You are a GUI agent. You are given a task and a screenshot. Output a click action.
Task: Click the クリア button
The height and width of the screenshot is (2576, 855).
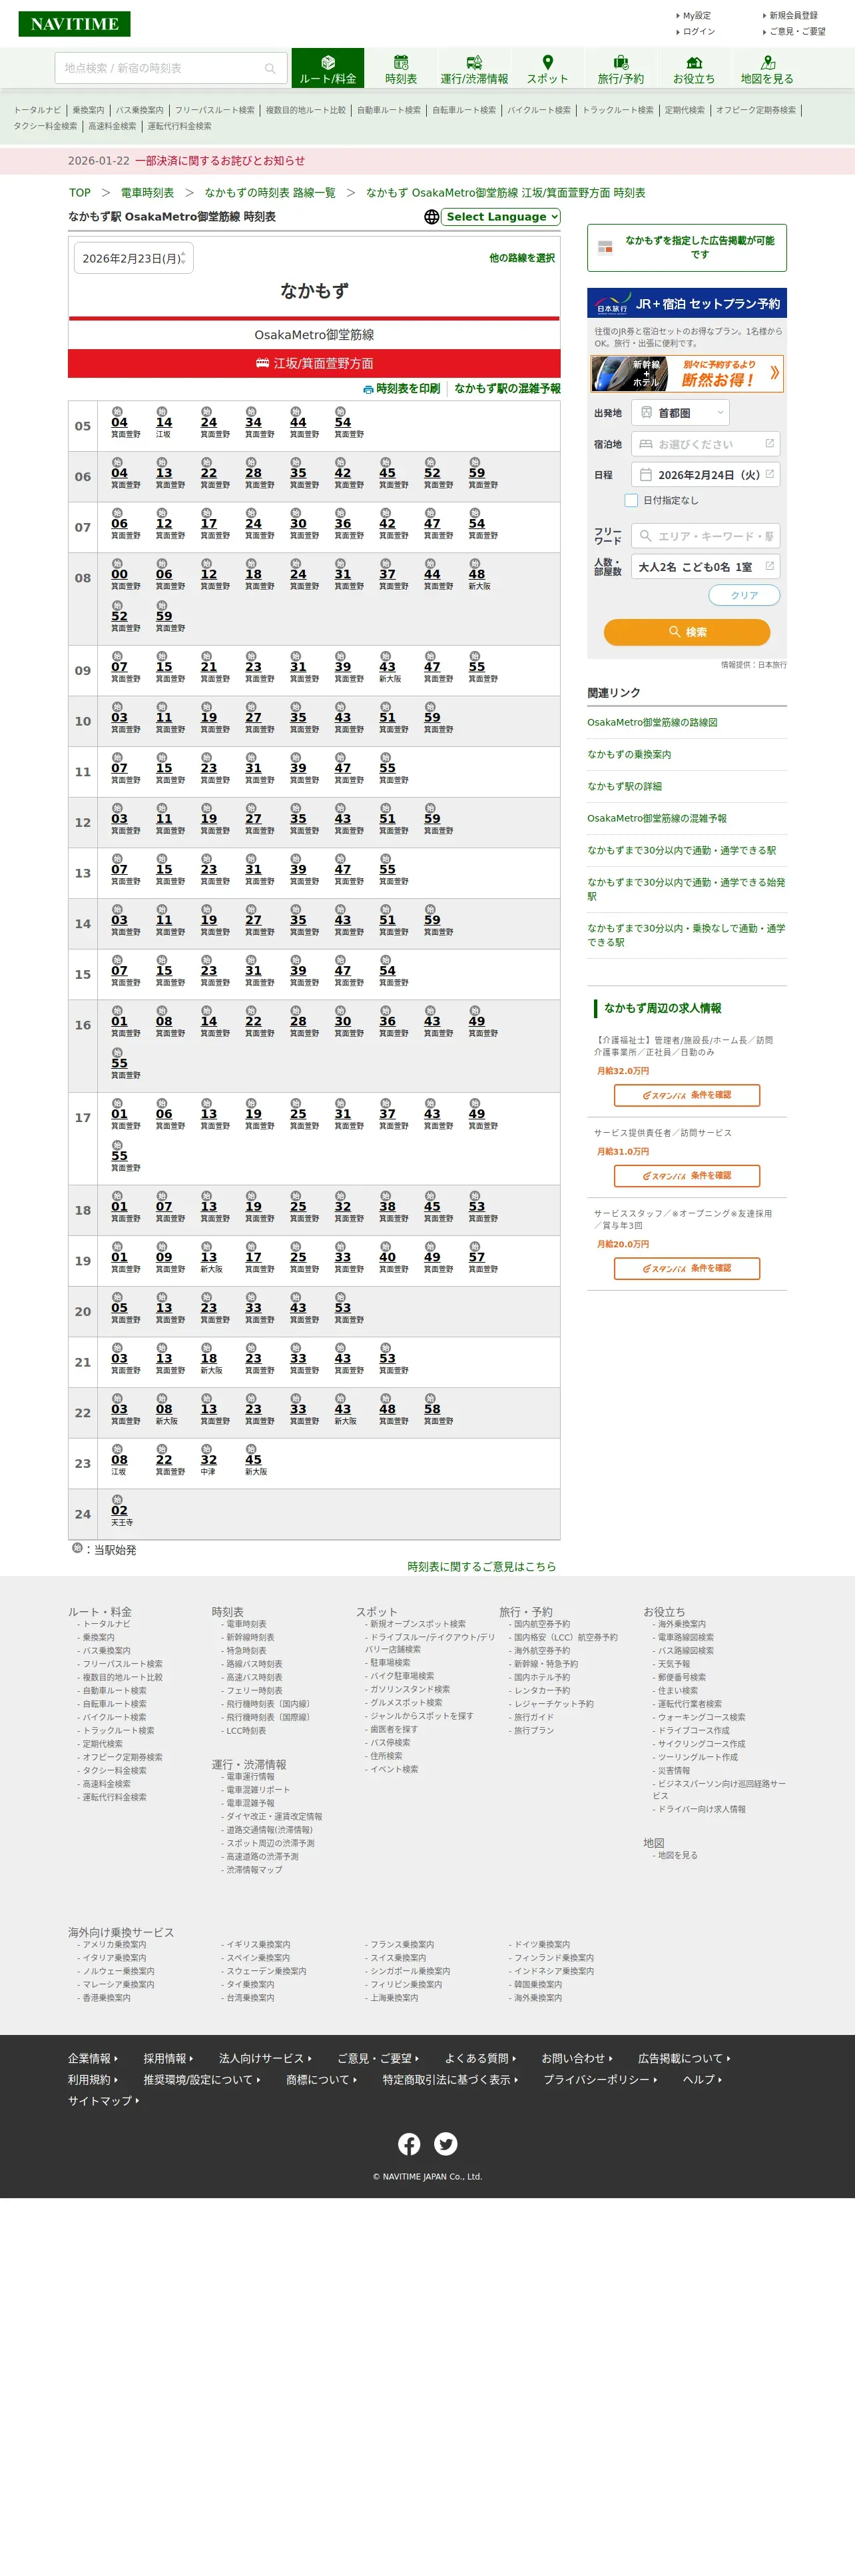point(744,595)
